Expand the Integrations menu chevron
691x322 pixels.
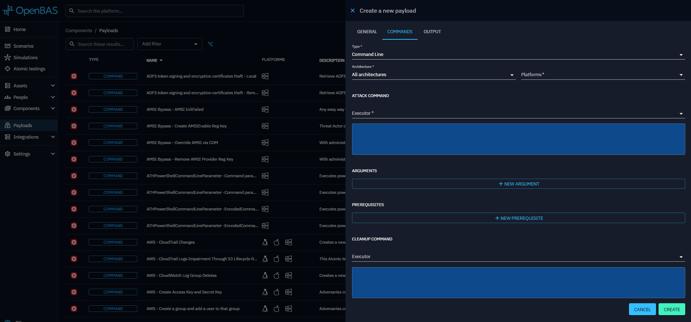point(53,137)
